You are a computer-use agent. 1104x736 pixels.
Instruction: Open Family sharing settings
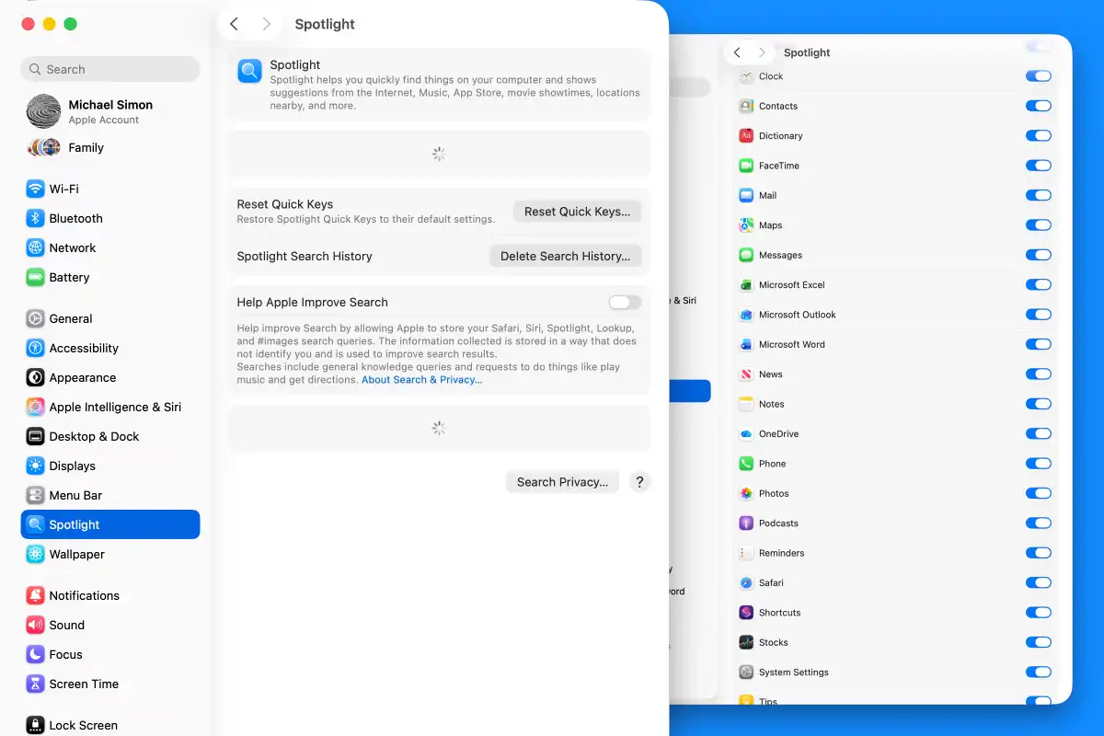pyautogui.click(x=109, y=147)
